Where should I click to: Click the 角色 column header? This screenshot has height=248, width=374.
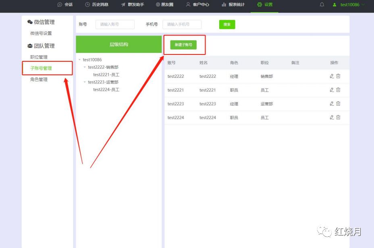click(234, 63)
